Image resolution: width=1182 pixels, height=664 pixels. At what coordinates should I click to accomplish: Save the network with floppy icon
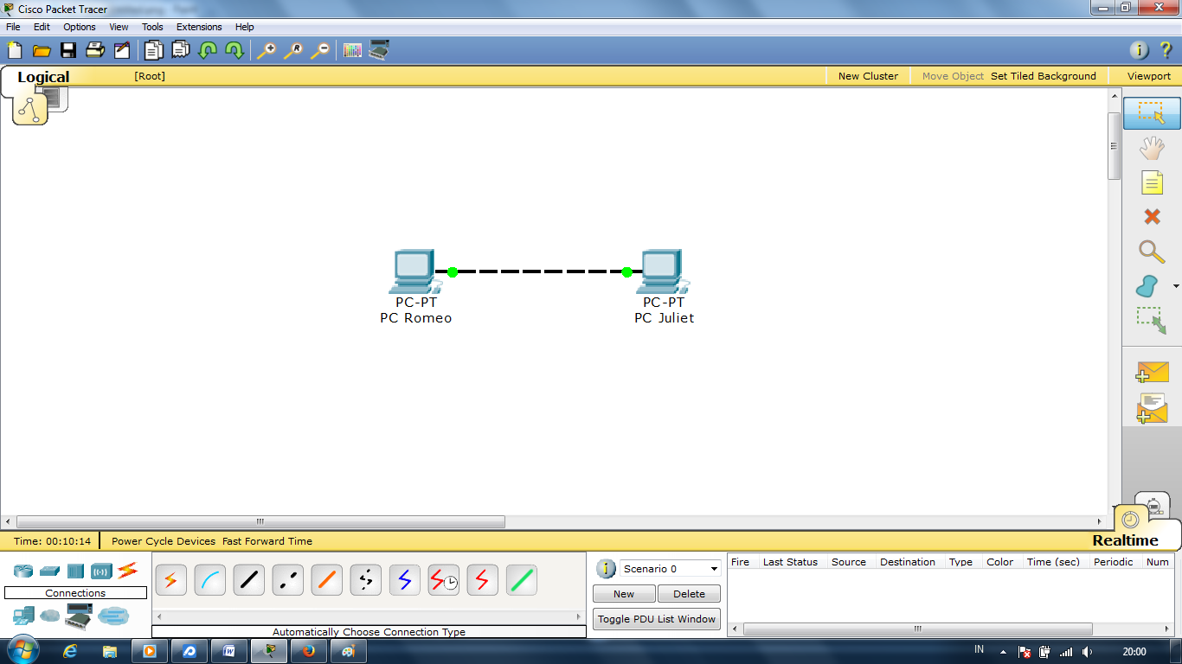click(68, 50)
